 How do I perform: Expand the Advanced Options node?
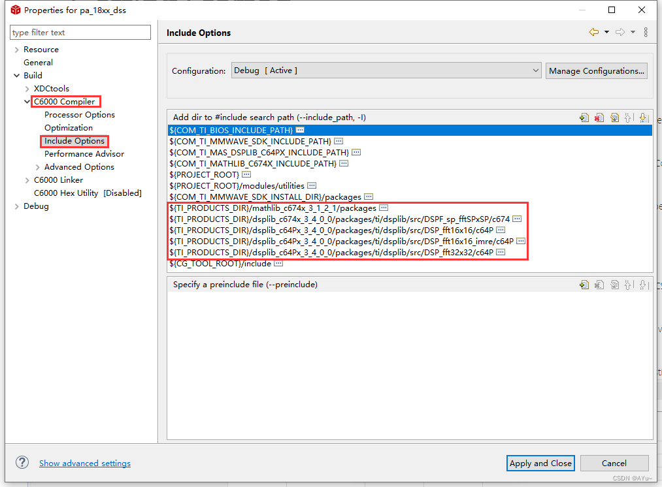point(37,167)
